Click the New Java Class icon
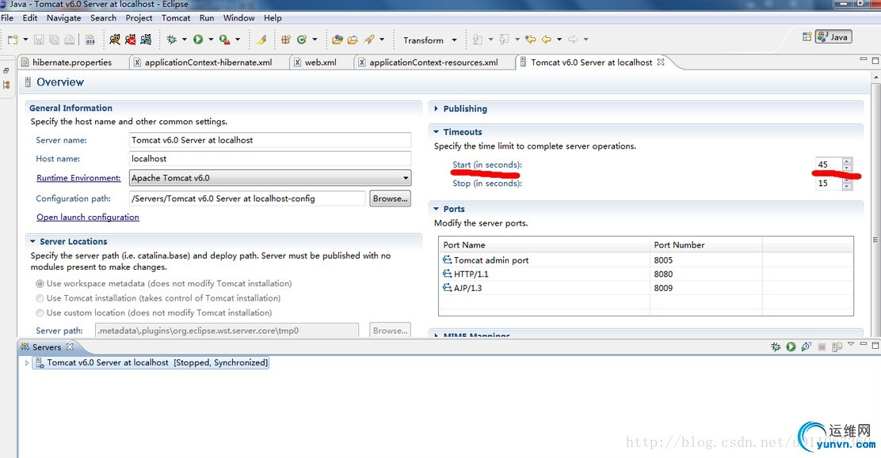 302,40
